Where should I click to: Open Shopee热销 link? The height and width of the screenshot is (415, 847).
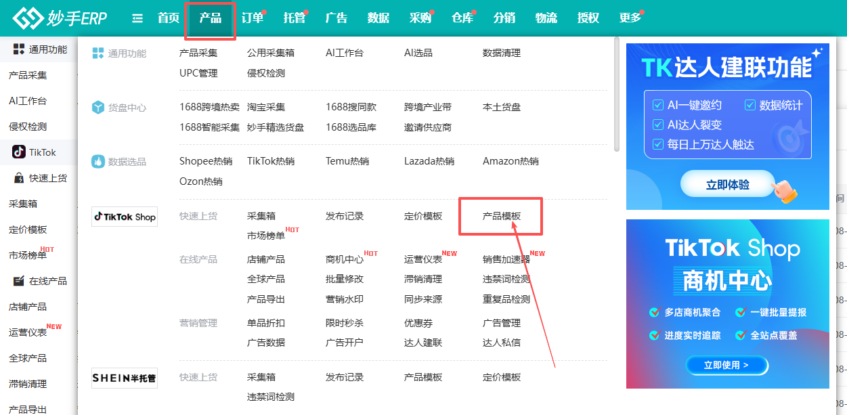pyautogui.click(x=206, y=161)
